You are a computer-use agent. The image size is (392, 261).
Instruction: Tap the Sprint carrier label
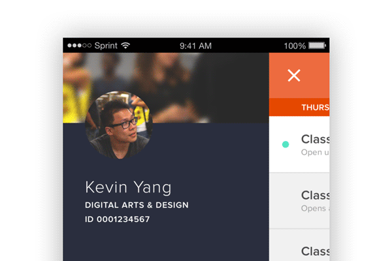click(106, 46)
